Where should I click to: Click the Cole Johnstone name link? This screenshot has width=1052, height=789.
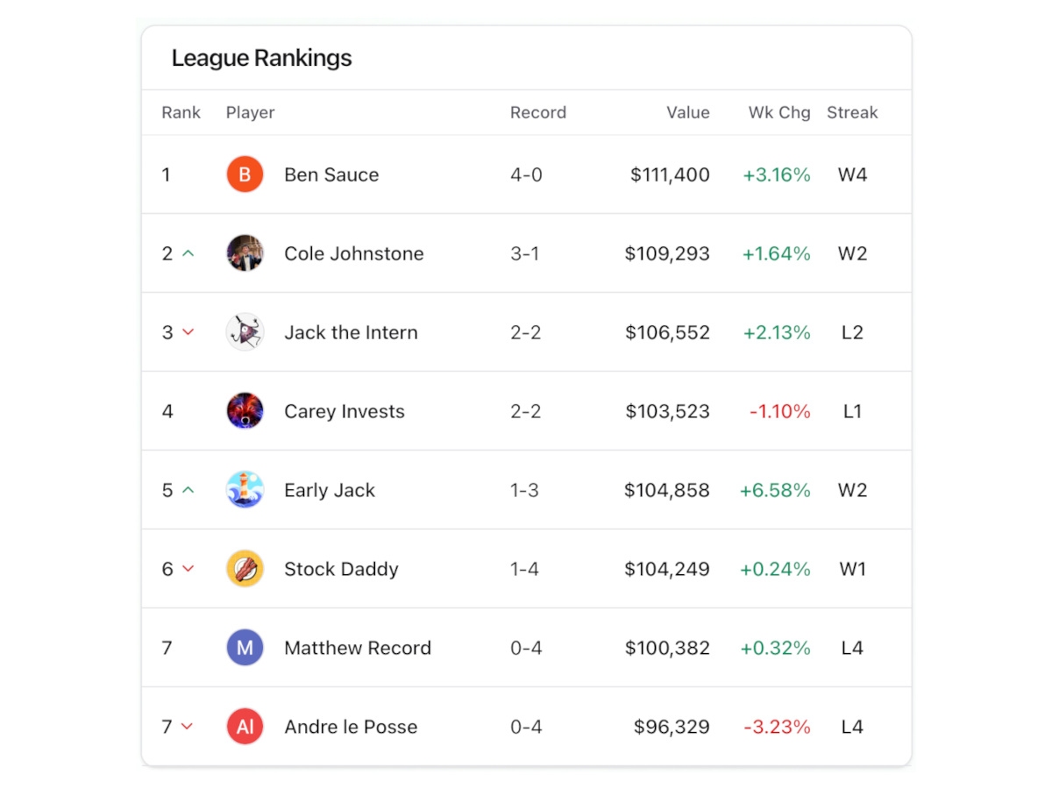pos(353,252)
